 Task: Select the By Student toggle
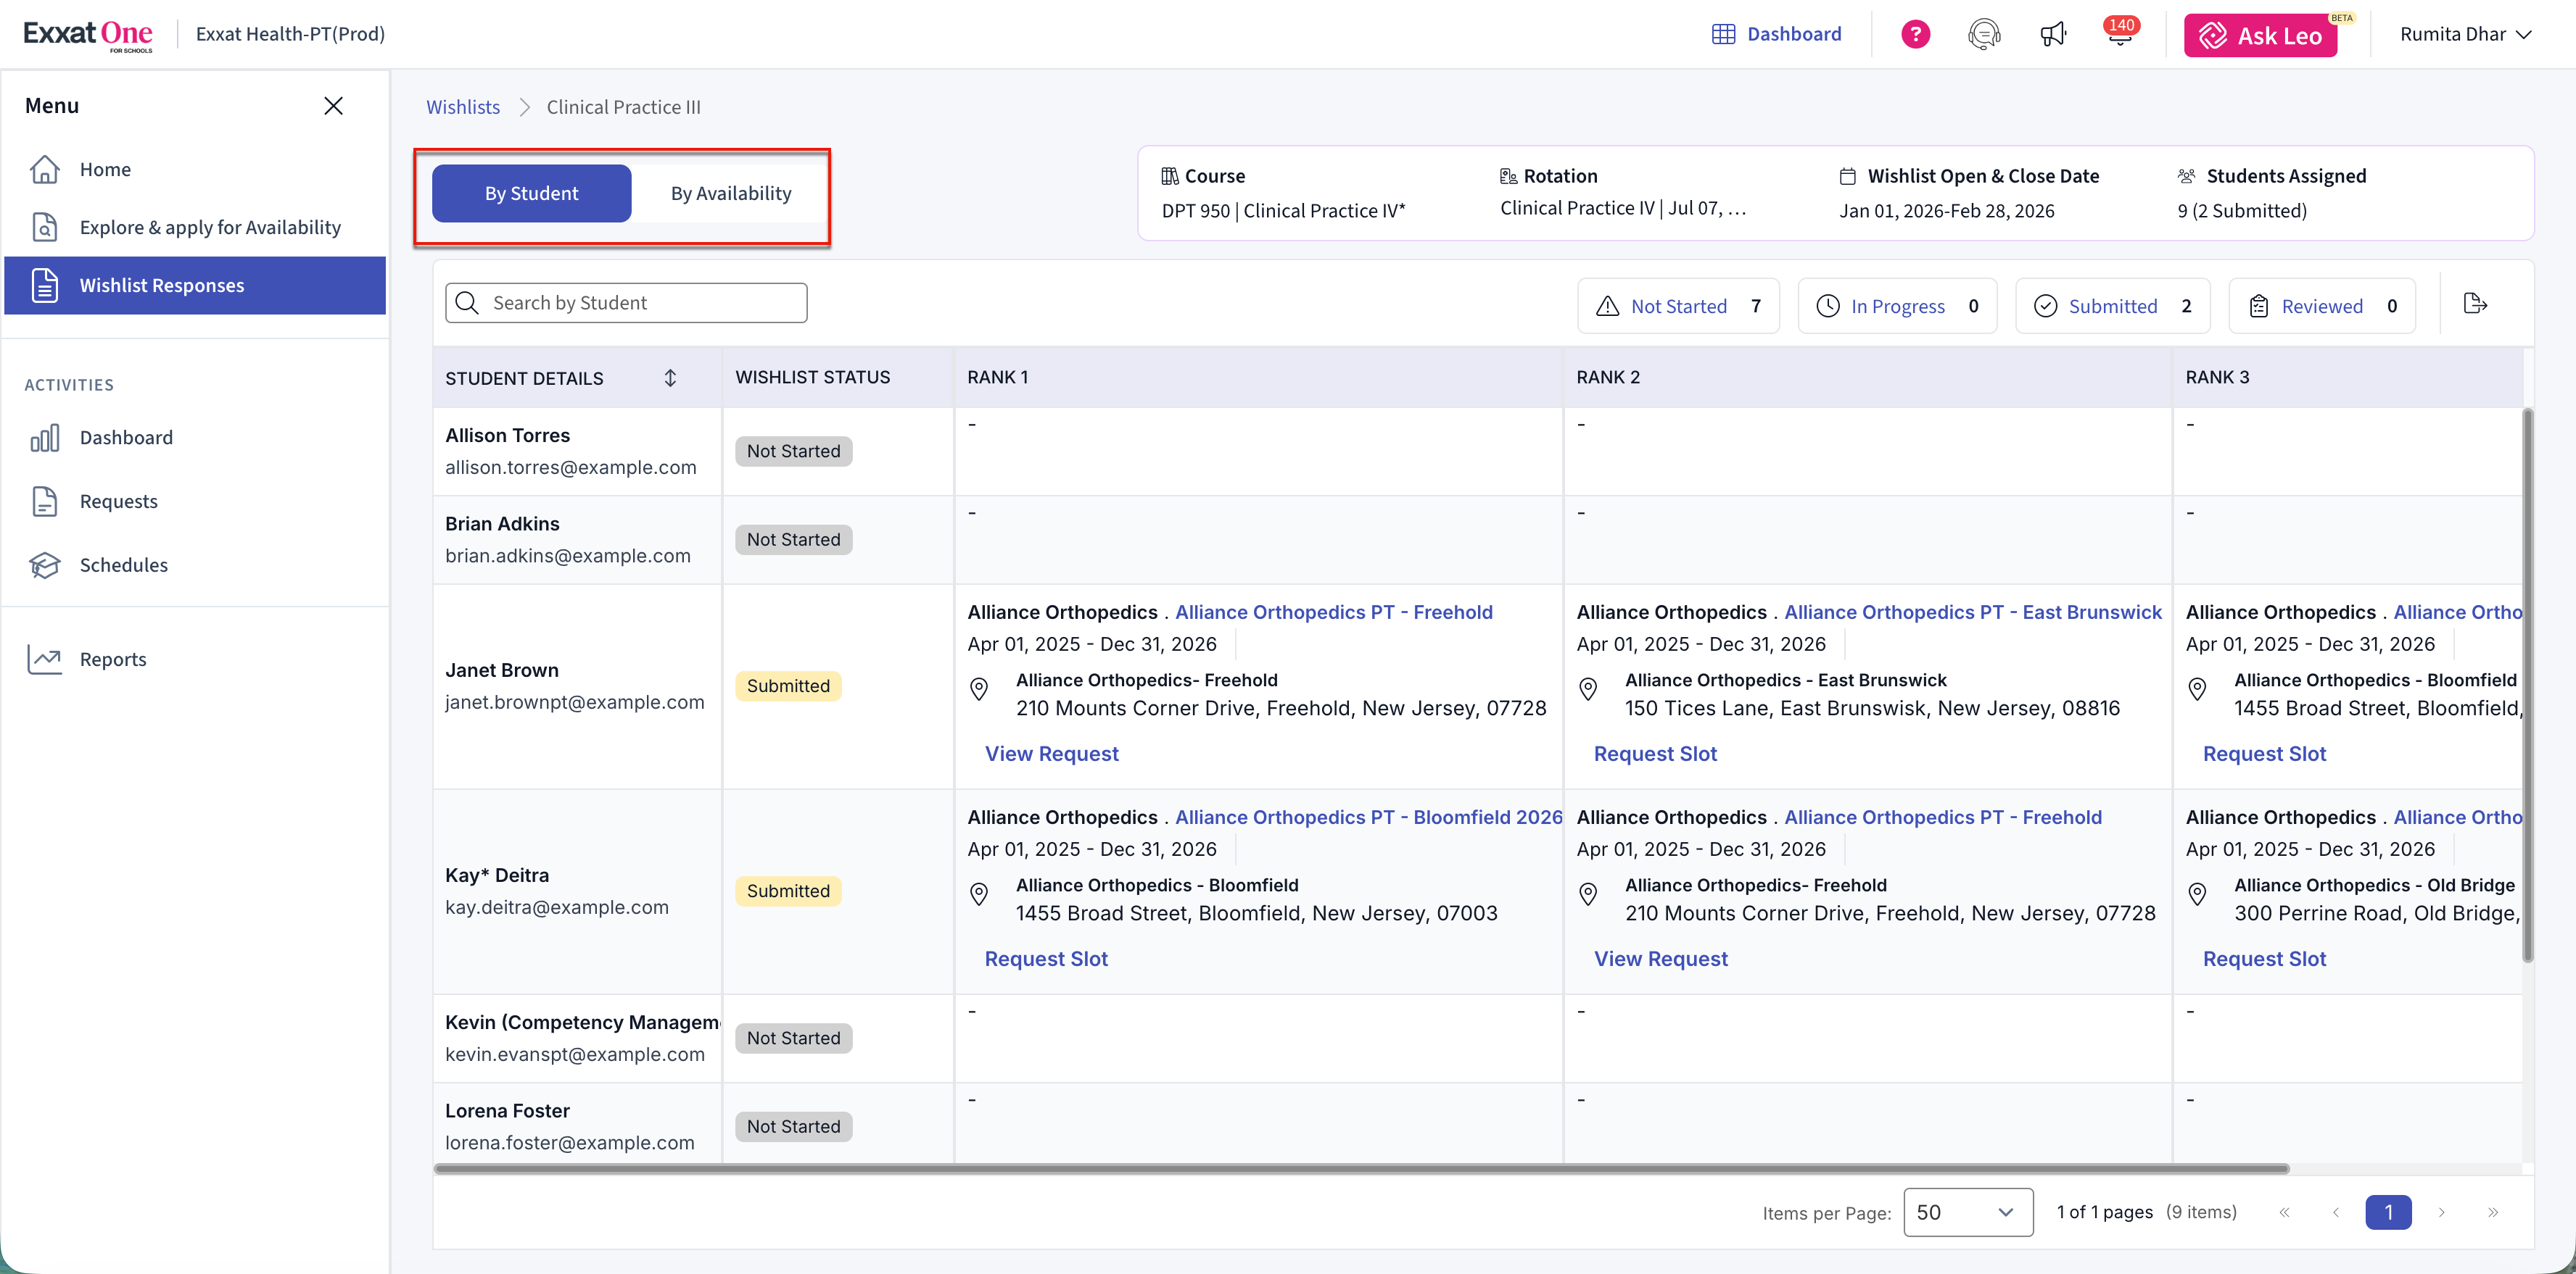(531, 193)
